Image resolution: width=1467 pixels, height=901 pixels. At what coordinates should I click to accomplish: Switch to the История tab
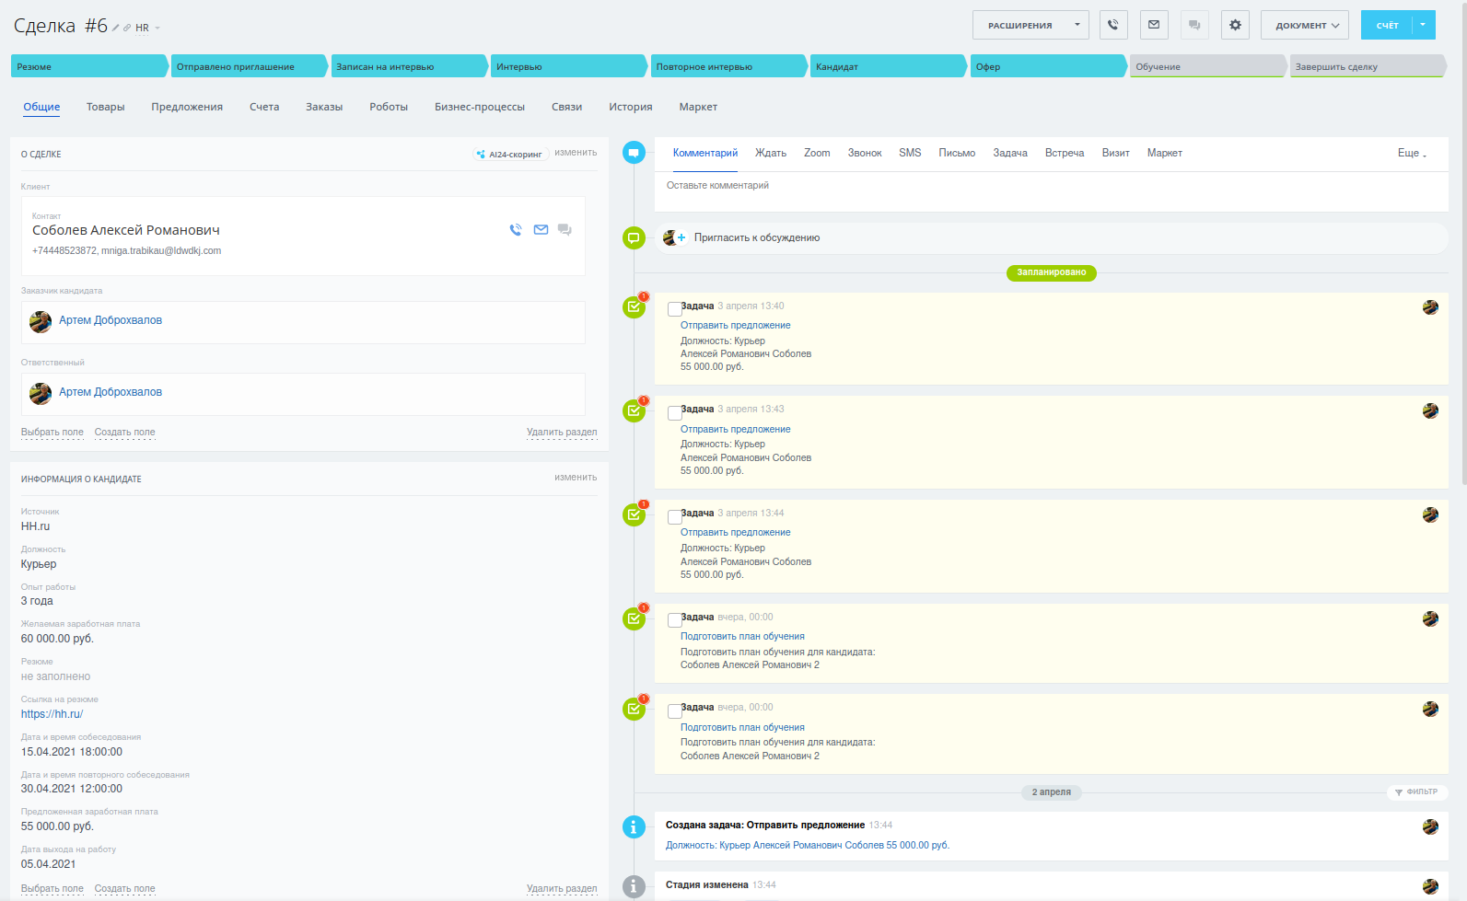click(630, 107)
